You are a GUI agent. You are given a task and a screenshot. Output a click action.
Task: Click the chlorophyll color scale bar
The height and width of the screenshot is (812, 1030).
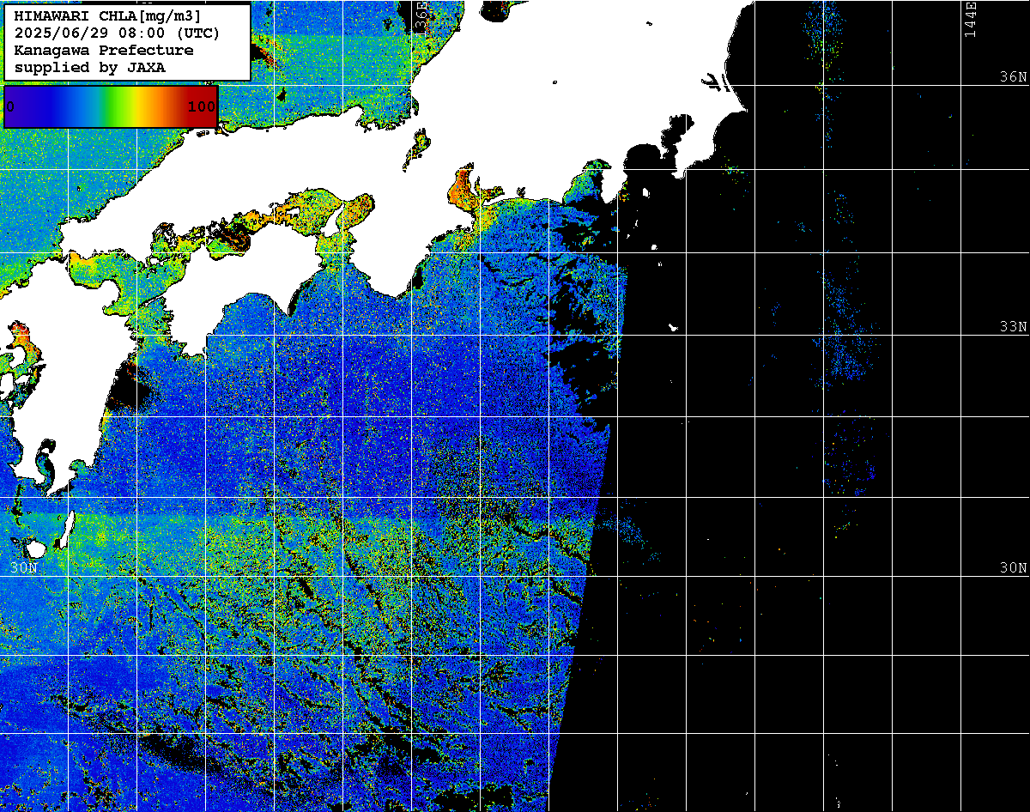[x=111, y=106]
